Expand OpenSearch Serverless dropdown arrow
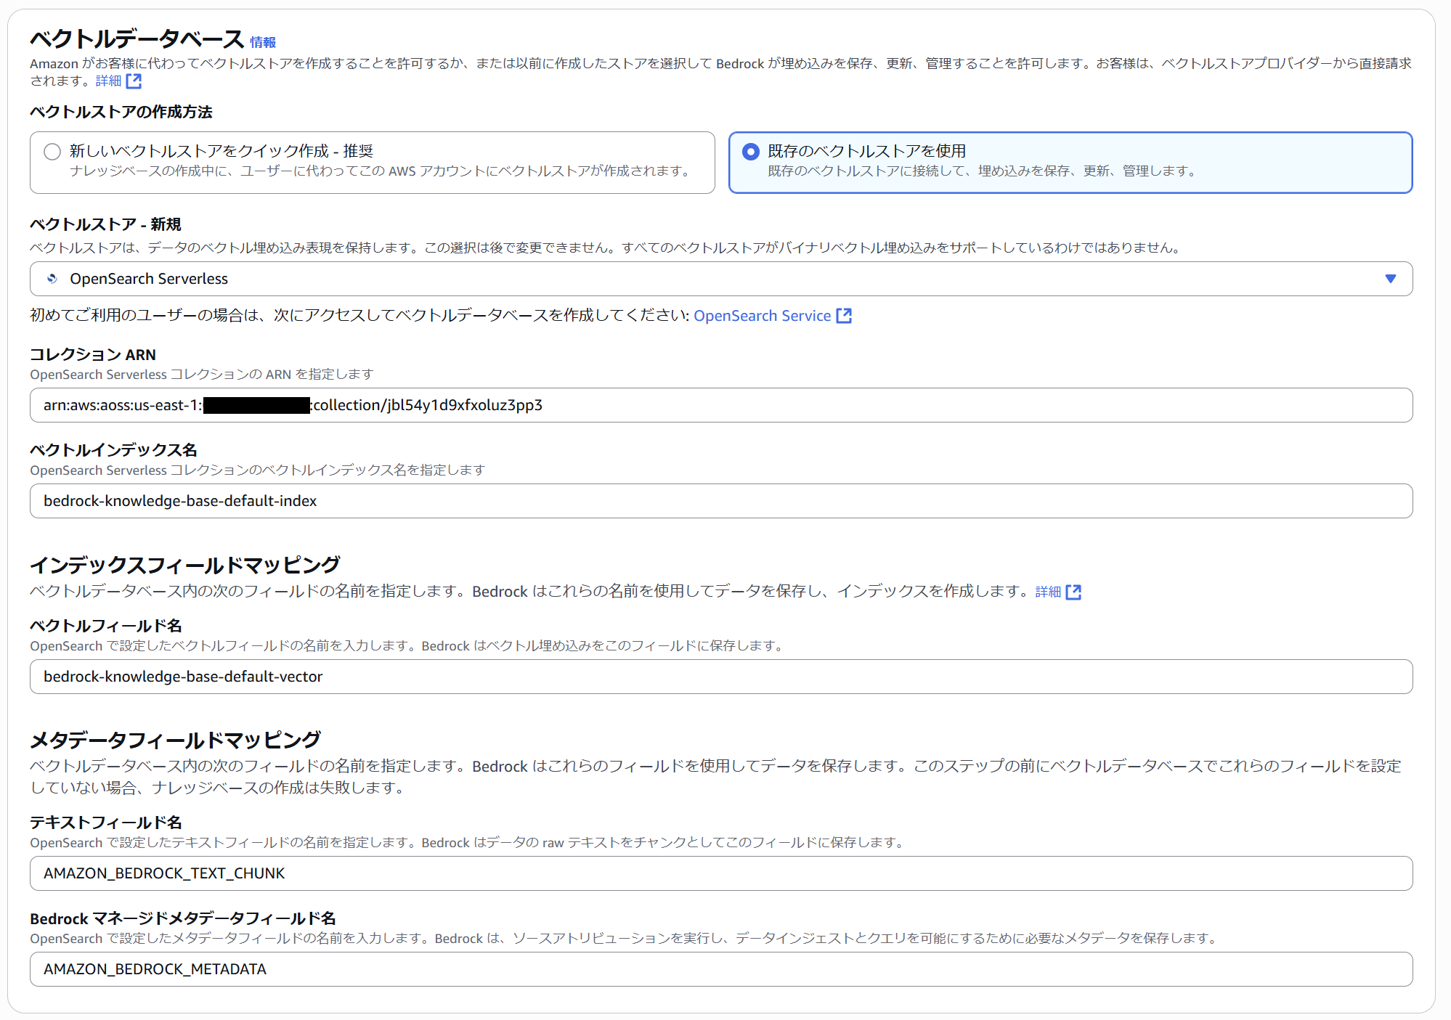This screenshot has width=1451, height=1020. tap(1390, 279)
